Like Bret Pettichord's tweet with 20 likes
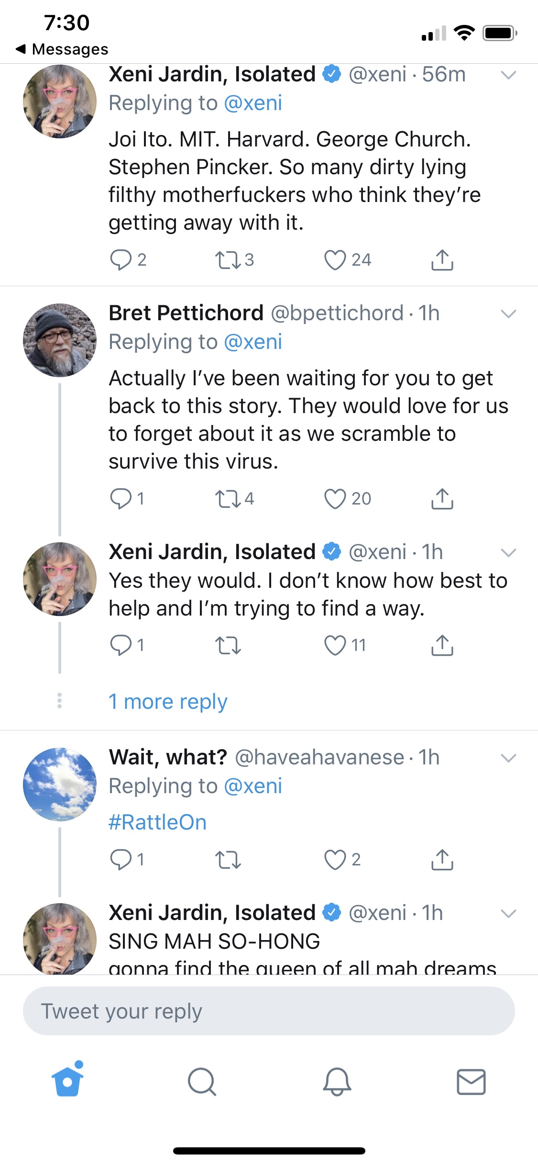 pyautogui.click(x=335, y=499)
